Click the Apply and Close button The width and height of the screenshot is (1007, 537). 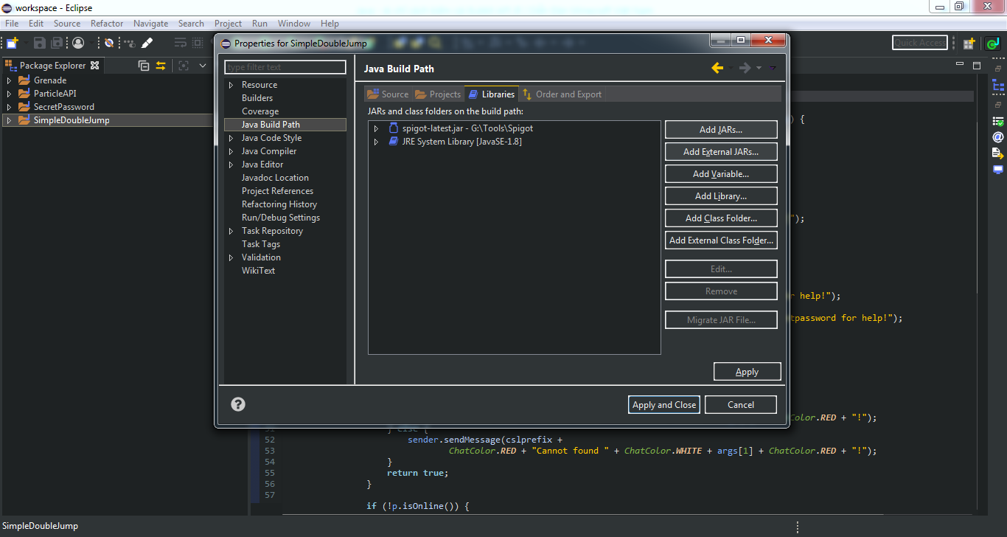tap(663, 404)
